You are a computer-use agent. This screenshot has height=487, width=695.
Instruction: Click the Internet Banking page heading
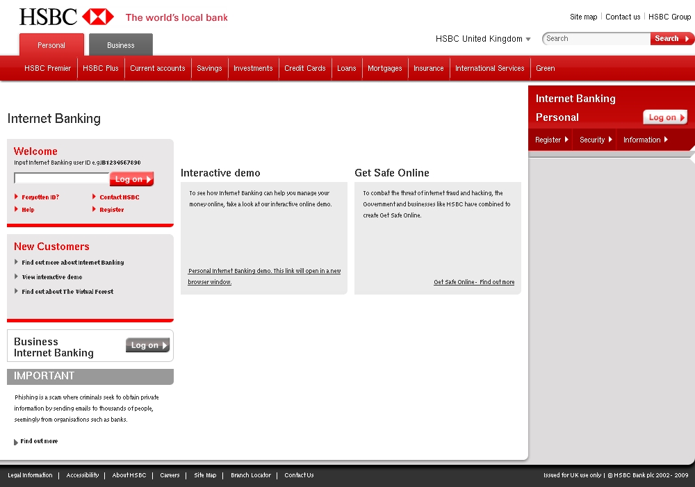click(x=54, y=119)
